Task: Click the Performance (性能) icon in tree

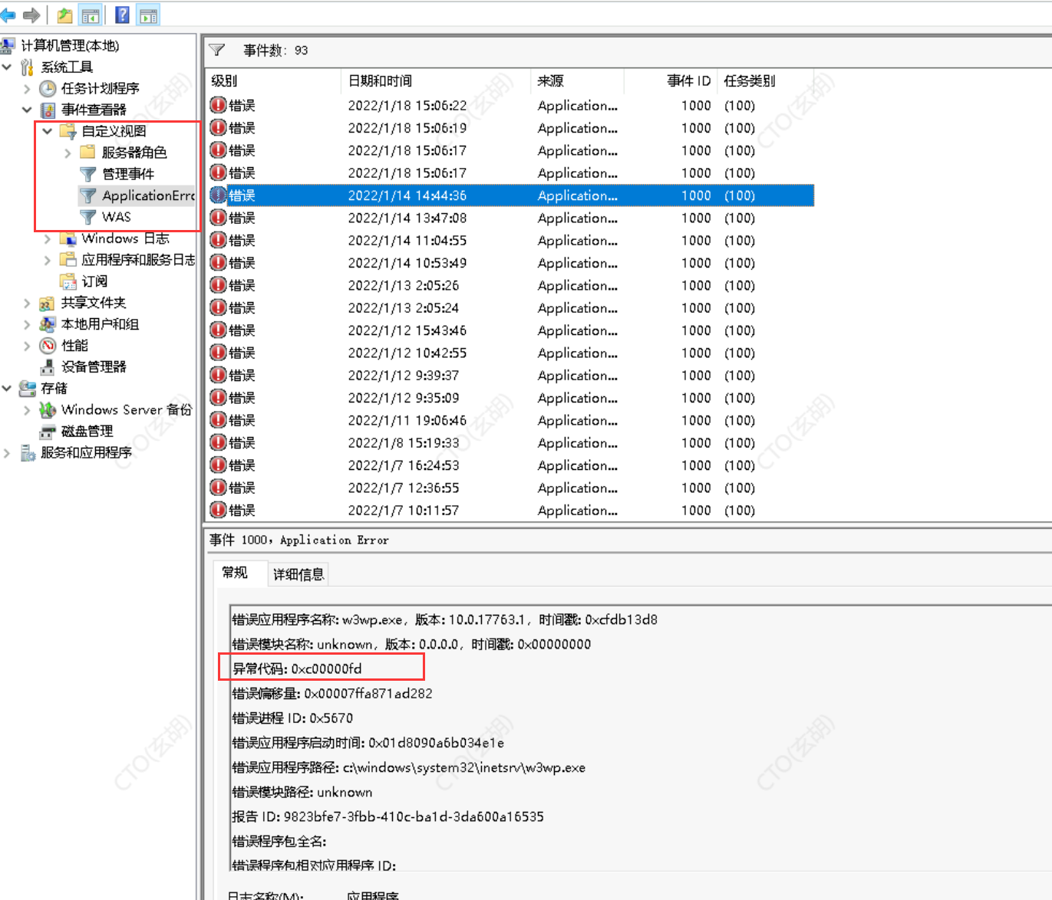Action: coord(48,346)
